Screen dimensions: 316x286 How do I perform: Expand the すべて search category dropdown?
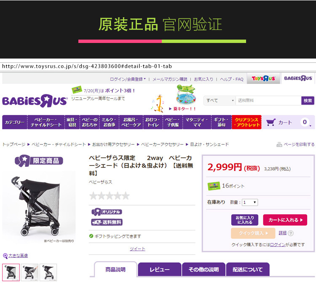tap(220, 100)
